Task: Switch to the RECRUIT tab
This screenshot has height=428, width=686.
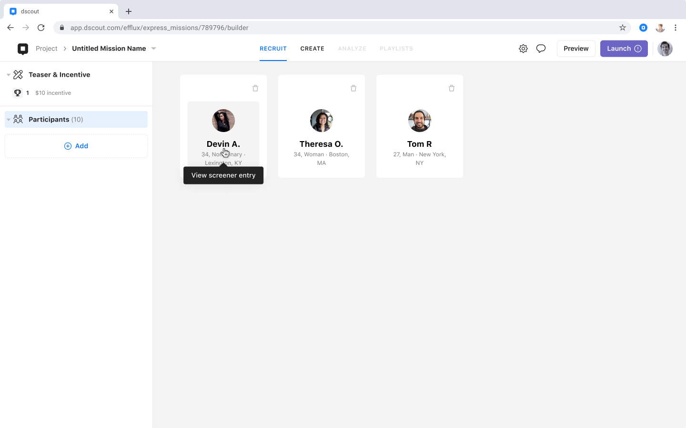Action: point(273,49)
